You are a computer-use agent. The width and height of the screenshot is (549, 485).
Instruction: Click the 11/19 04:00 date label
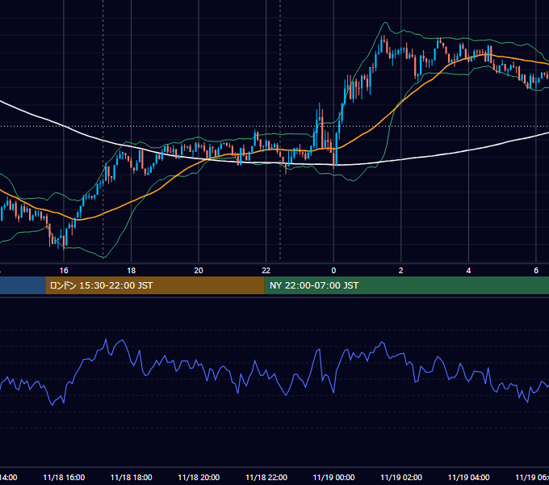468,477
